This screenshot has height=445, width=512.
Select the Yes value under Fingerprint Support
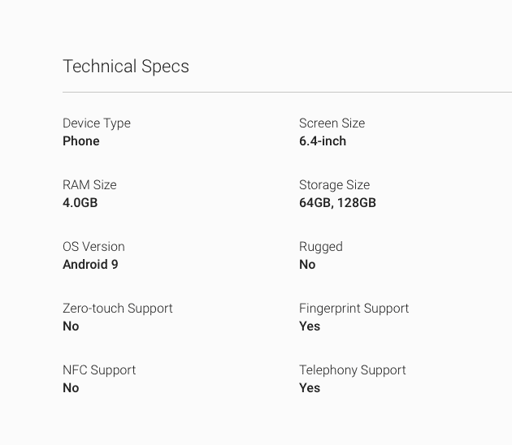(310, 326)
